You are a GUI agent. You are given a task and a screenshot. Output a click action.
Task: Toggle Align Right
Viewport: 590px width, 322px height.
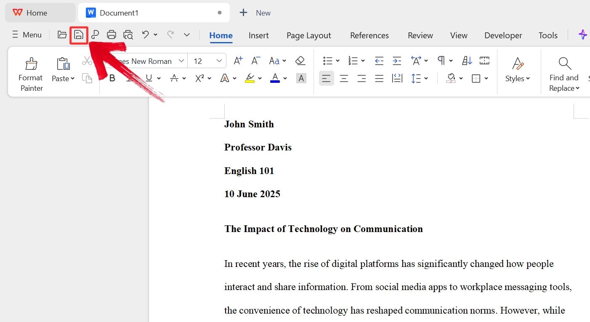(361, 78)
